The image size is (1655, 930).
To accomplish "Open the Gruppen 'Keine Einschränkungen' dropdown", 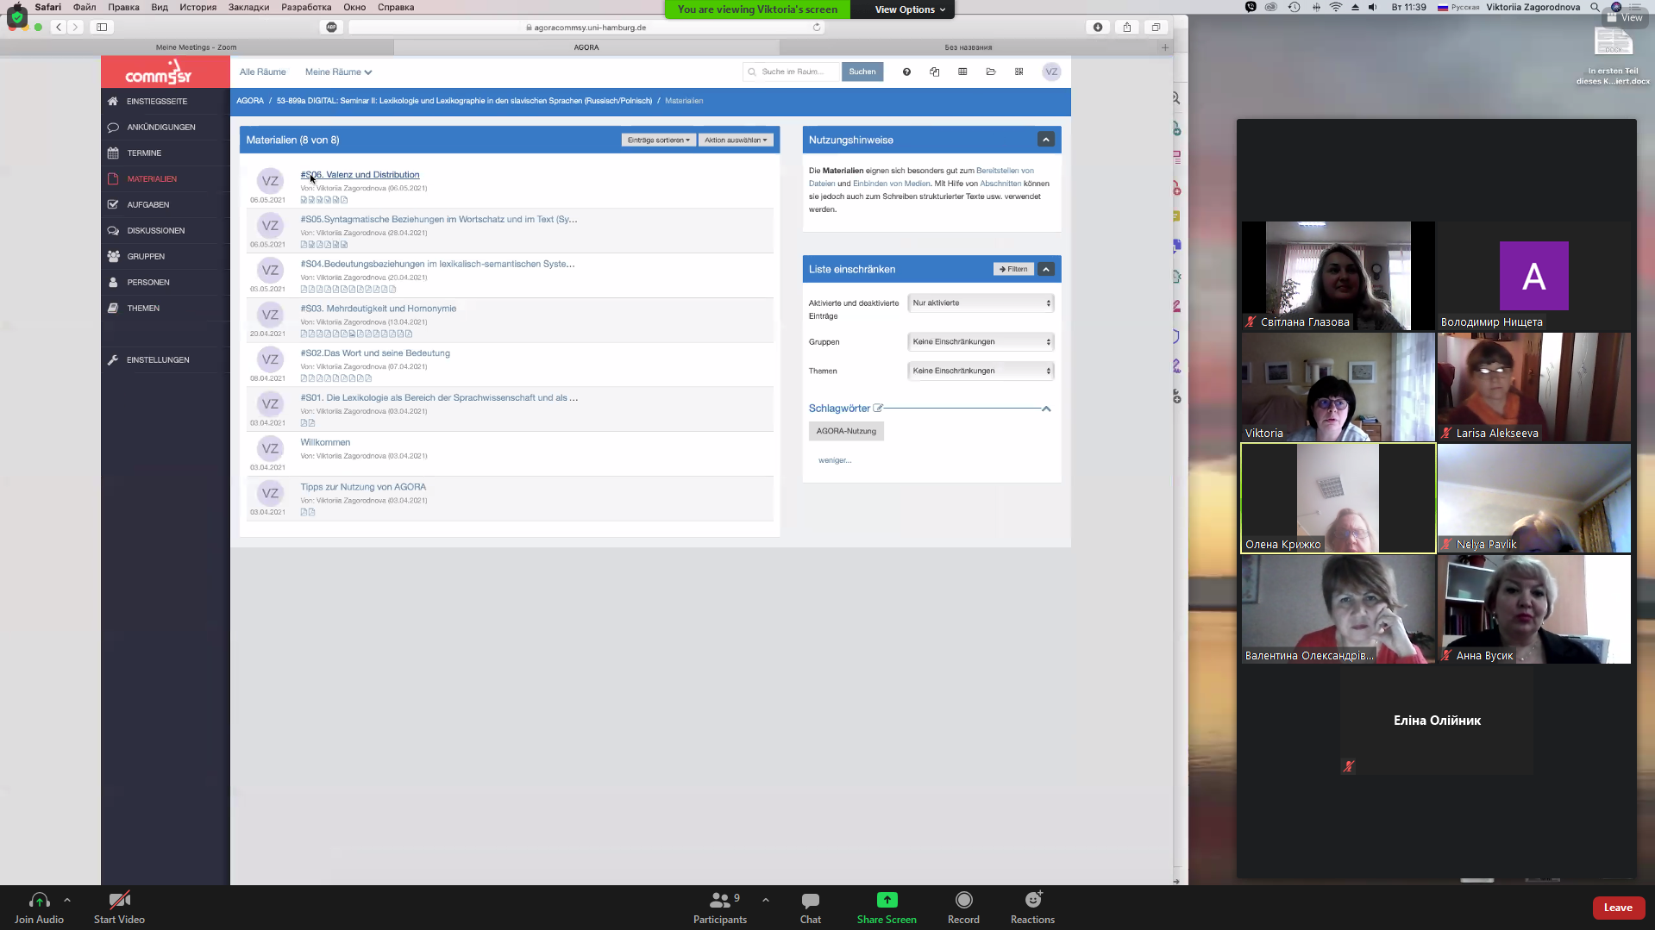I will (981, 342).
